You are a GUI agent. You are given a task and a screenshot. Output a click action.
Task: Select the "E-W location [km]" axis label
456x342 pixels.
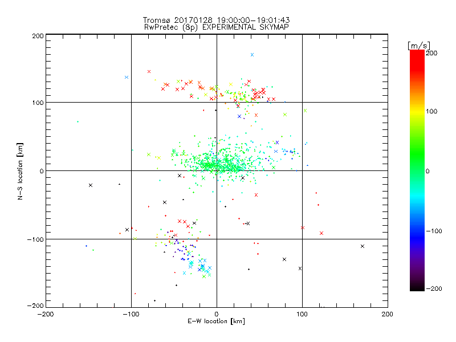216,321
